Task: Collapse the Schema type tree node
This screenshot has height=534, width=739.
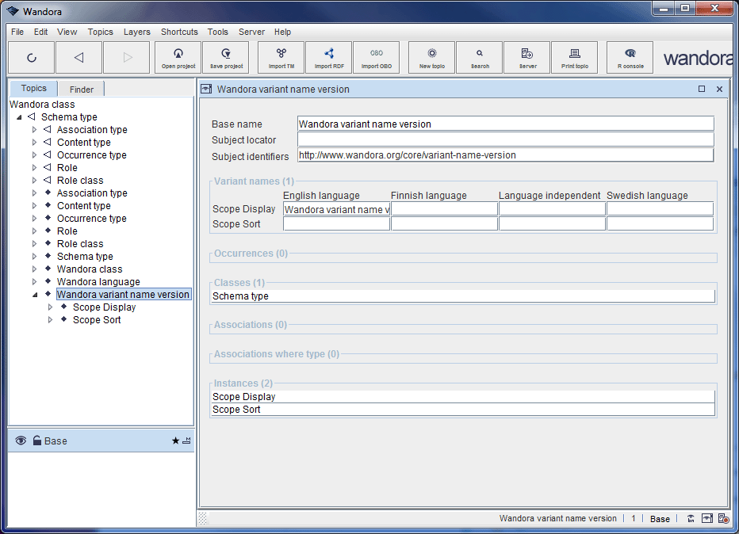Action: point(19,117)
